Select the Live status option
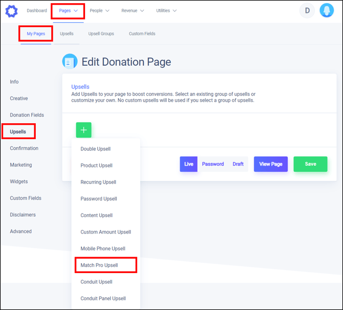Image resolution: width=343 pixels, height=310 pixels. click(x=188, y=164)
